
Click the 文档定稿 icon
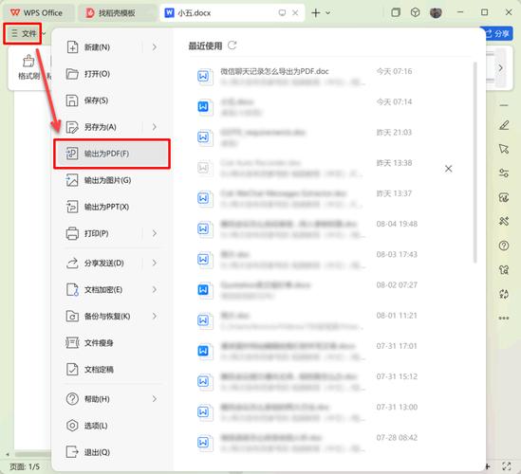72,369
